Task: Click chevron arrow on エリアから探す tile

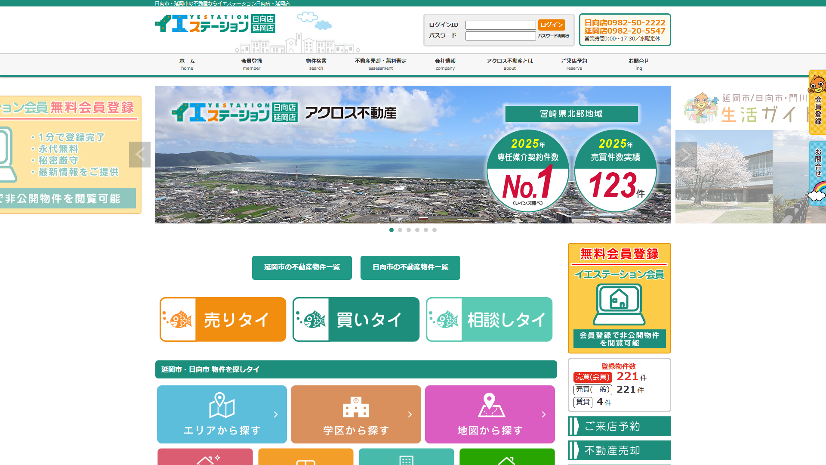Action: 276,415
